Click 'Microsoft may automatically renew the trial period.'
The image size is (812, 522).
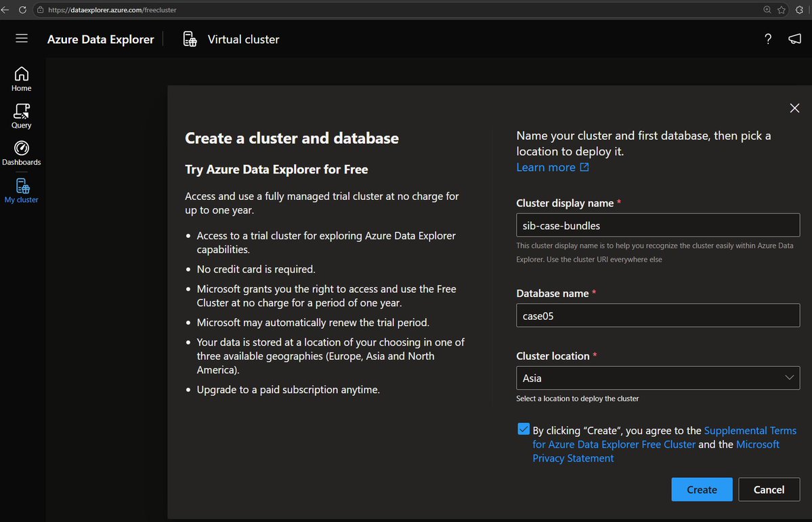tap(313, 323)
